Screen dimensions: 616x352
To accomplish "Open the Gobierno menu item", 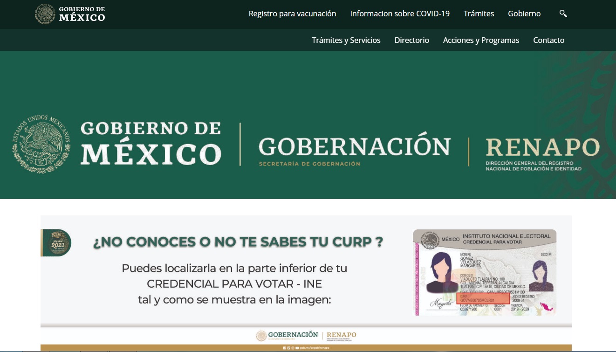I will click(524, 14).
